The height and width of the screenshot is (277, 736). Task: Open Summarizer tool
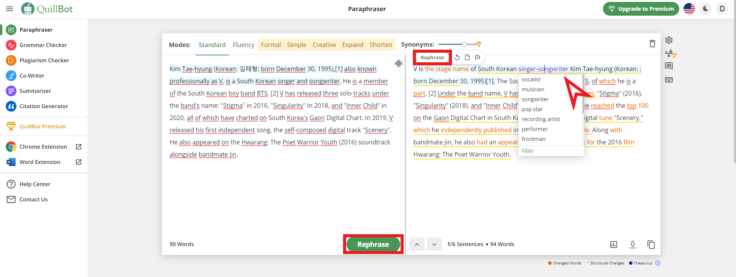(x=35, y=91)
